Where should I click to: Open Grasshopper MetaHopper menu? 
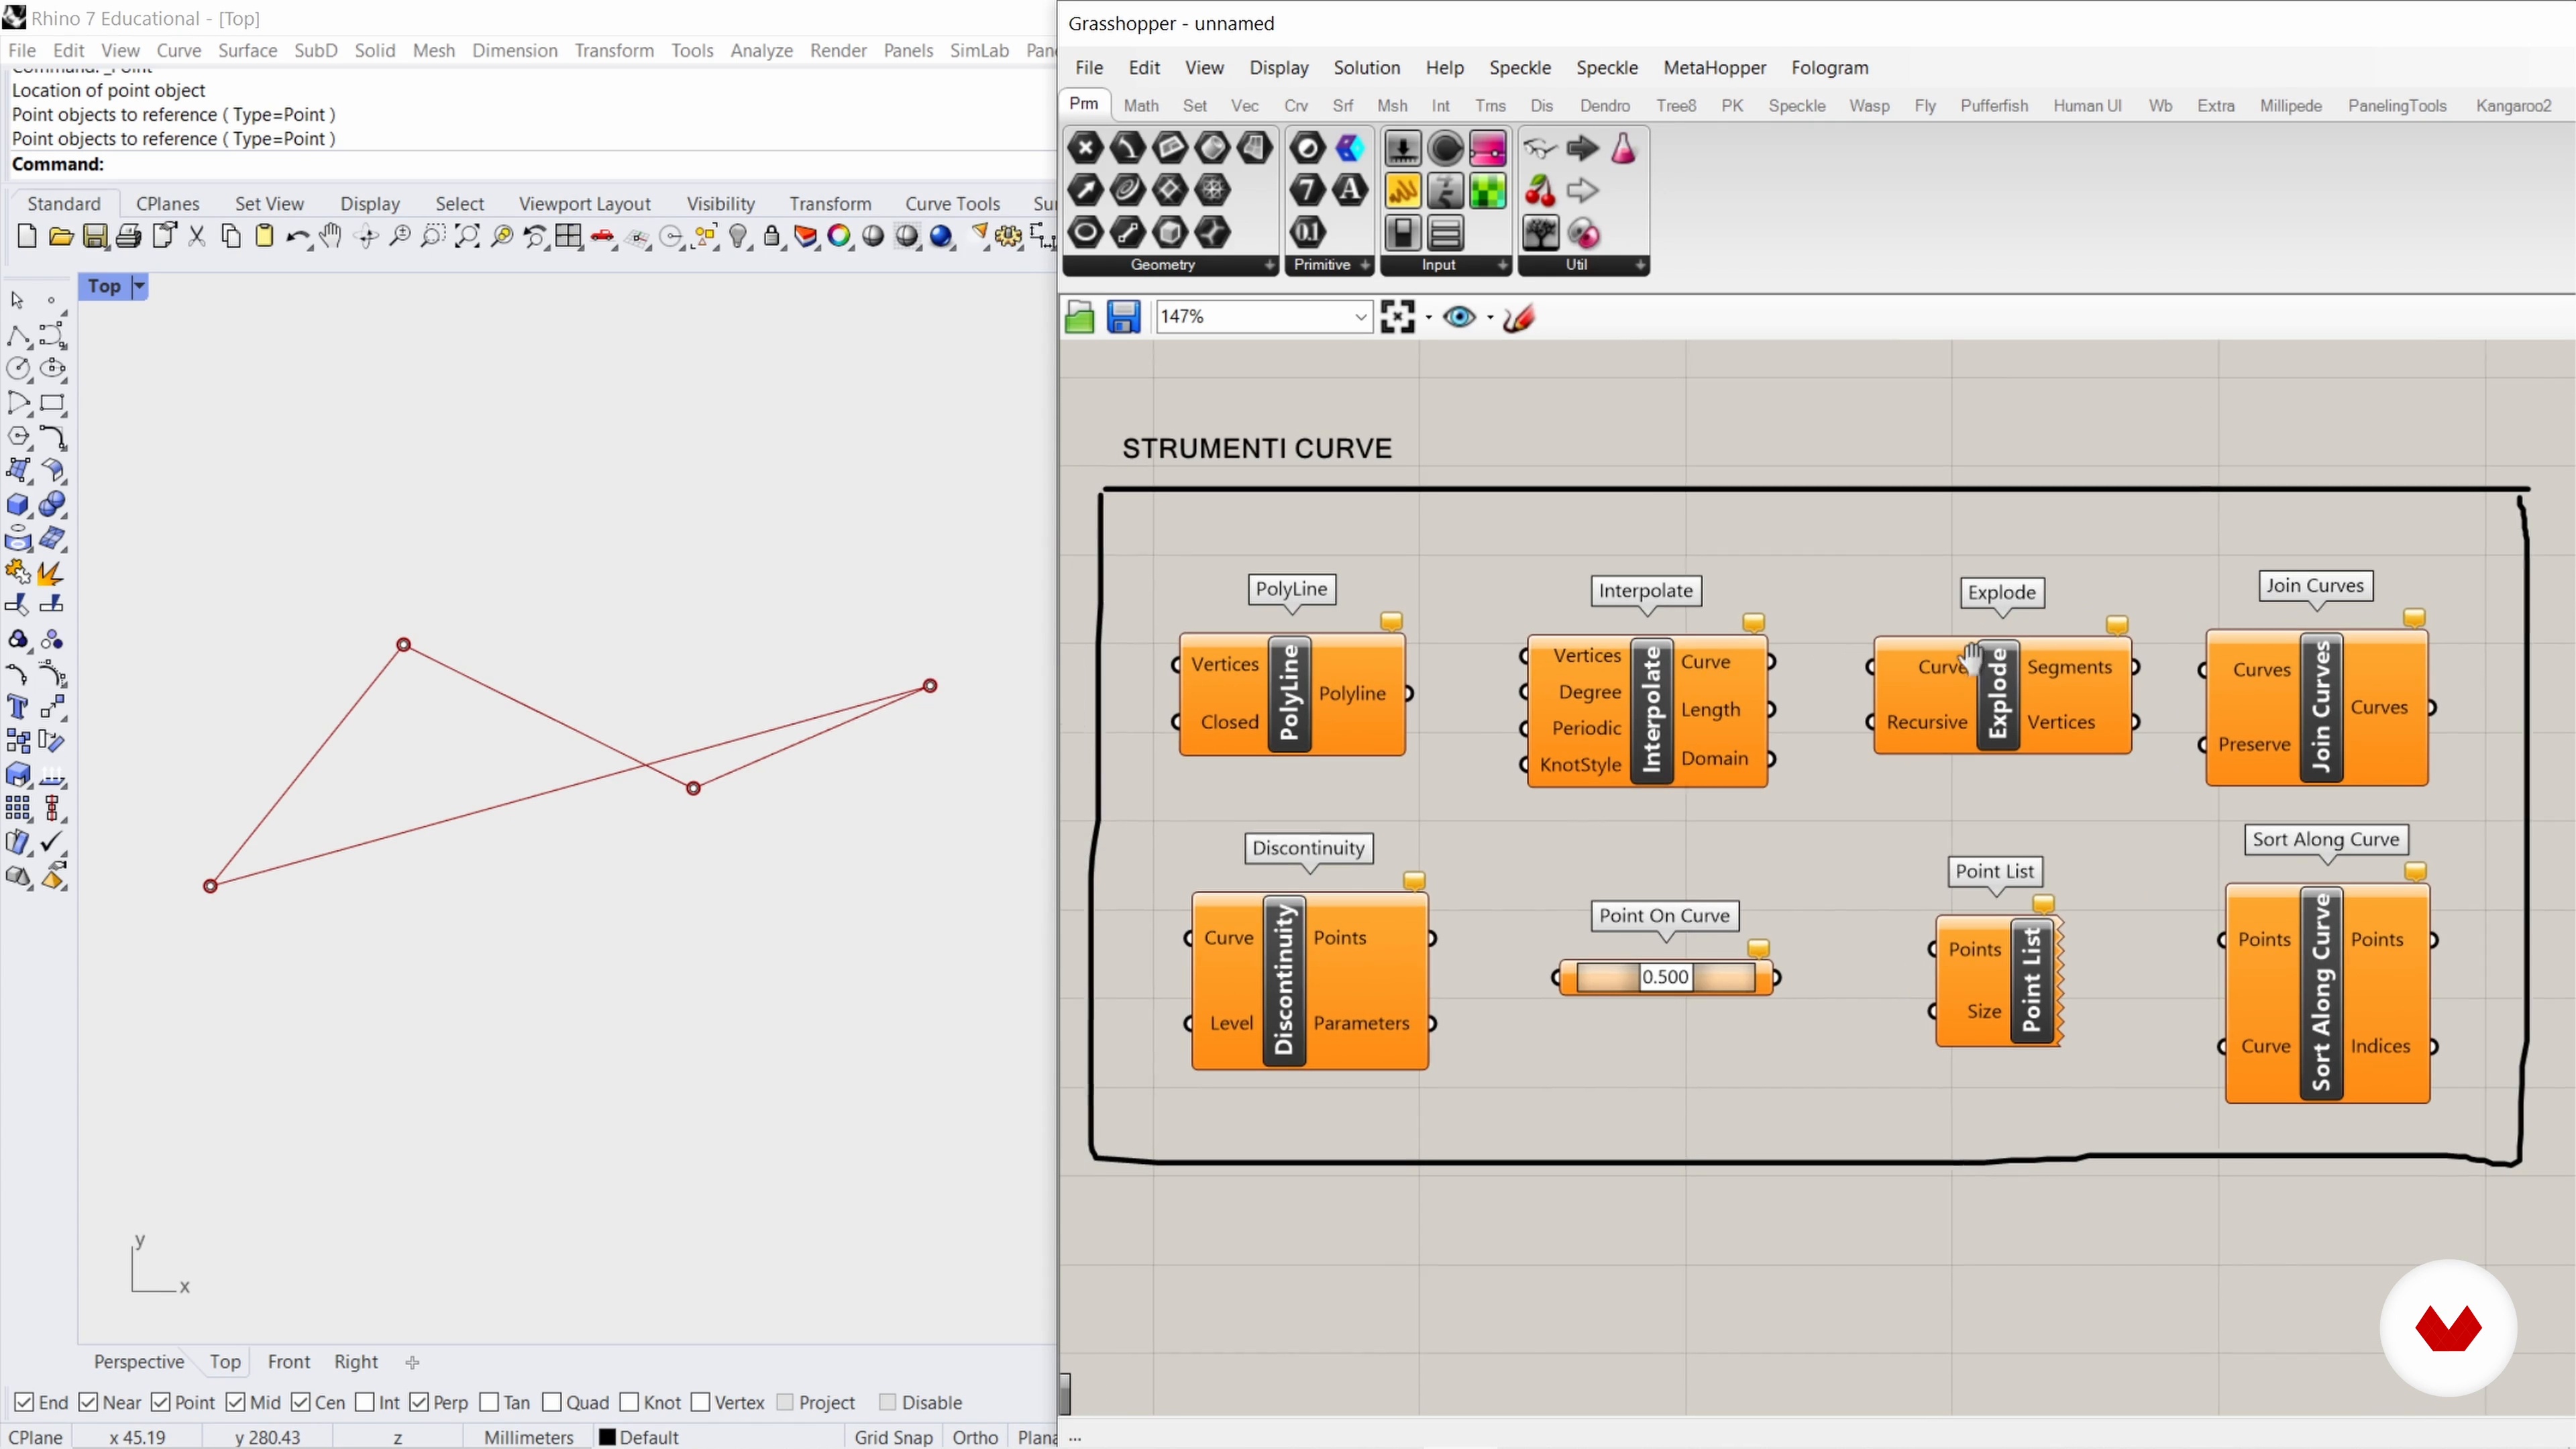click(1714, 67)
